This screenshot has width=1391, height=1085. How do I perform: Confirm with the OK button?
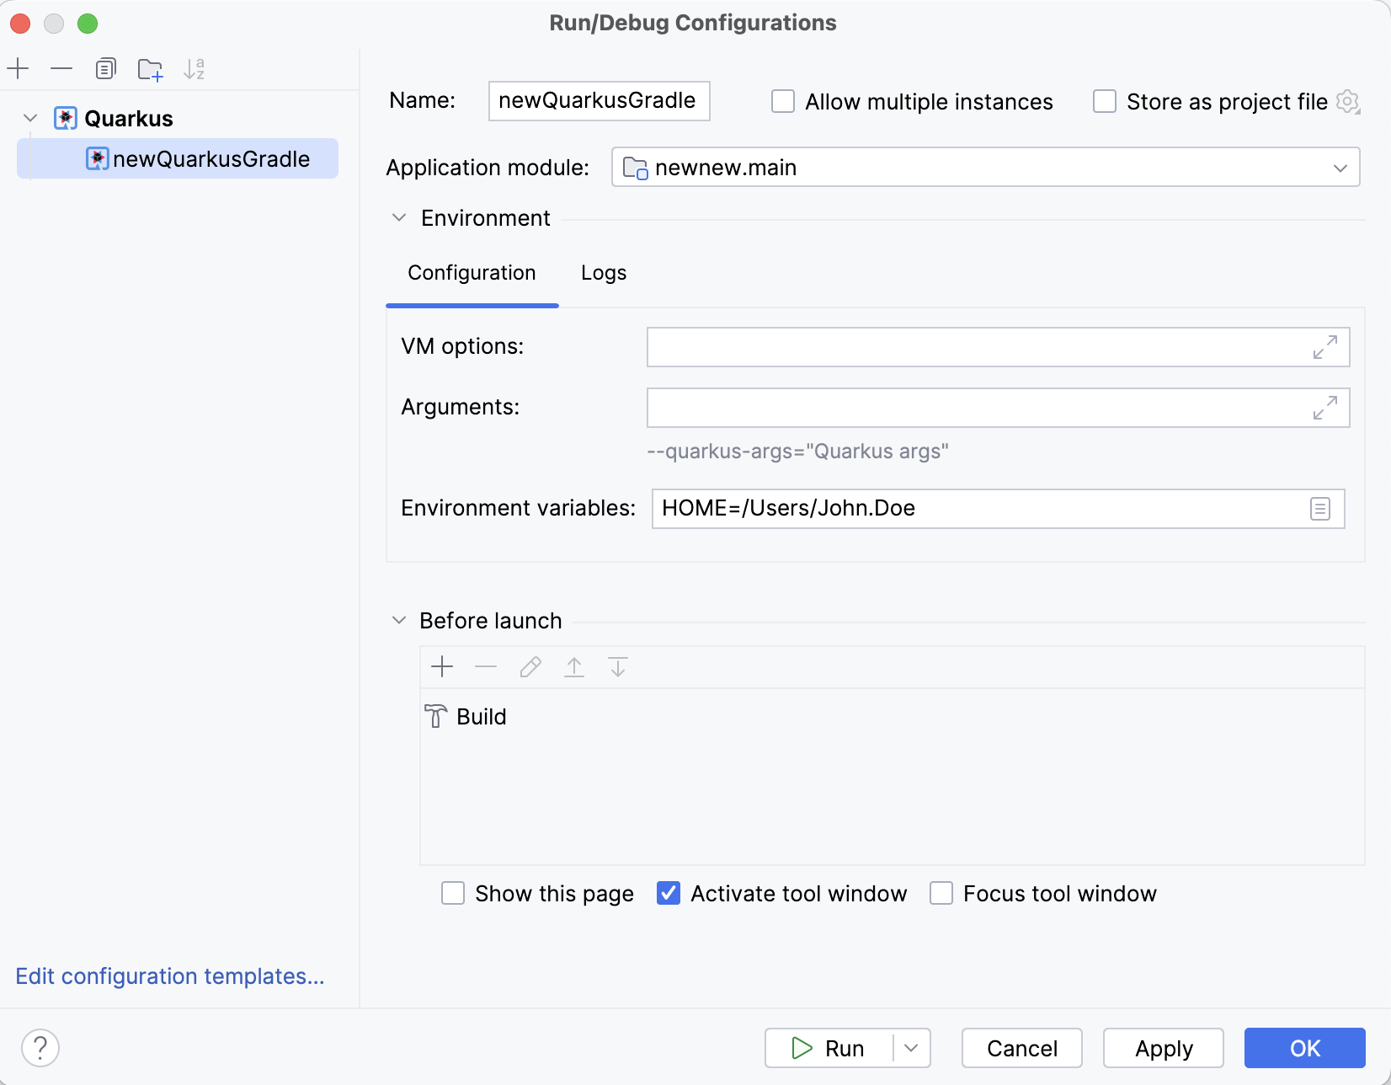tap(1305, 1048)
